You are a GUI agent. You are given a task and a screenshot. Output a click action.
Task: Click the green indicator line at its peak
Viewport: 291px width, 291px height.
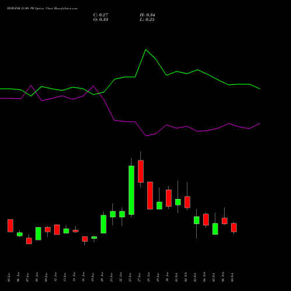click(x=145, y=49)
